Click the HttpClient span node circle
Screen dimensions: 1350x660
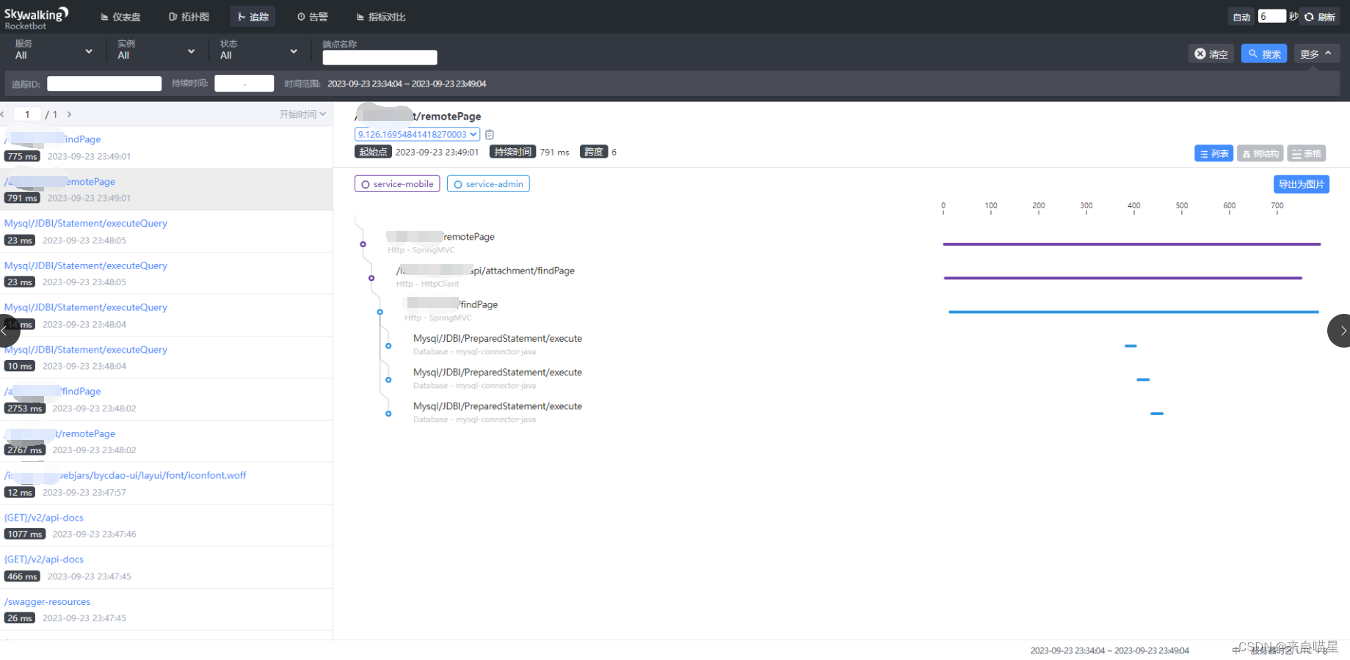[x=371, y=278]
